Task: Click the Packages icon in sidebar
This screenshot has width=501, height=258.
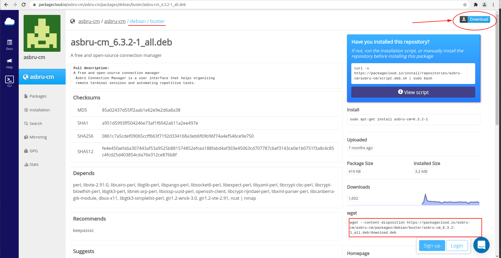Action: click(26, 96)
